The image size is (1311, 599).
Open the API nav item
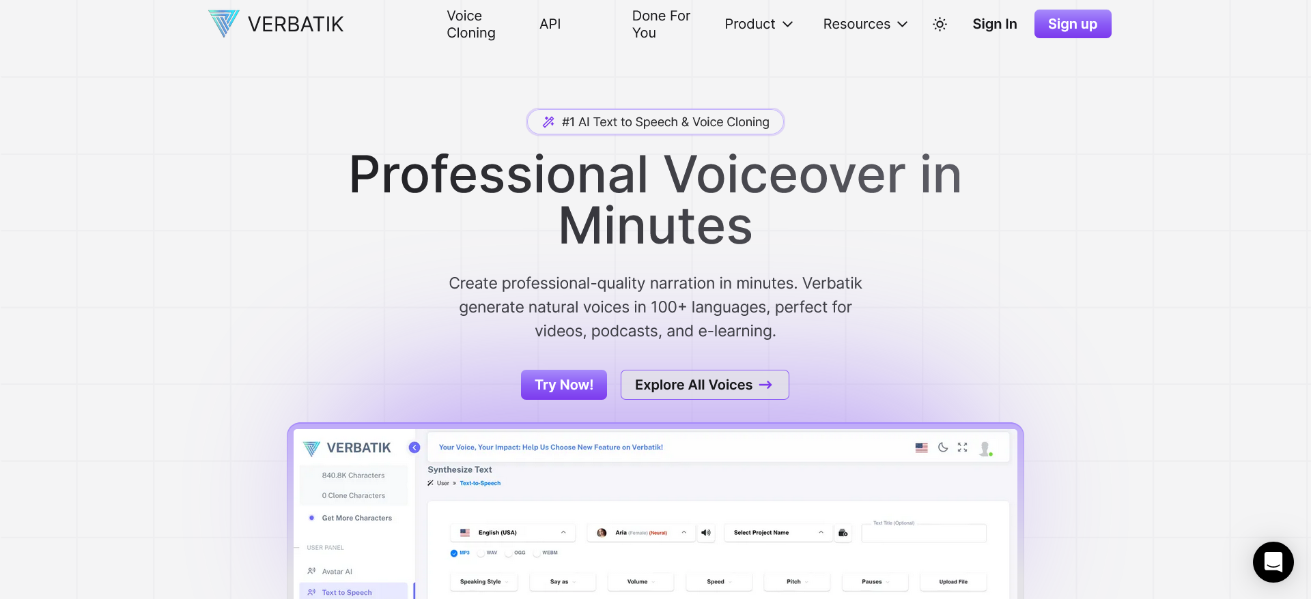[x=550, y=25]
